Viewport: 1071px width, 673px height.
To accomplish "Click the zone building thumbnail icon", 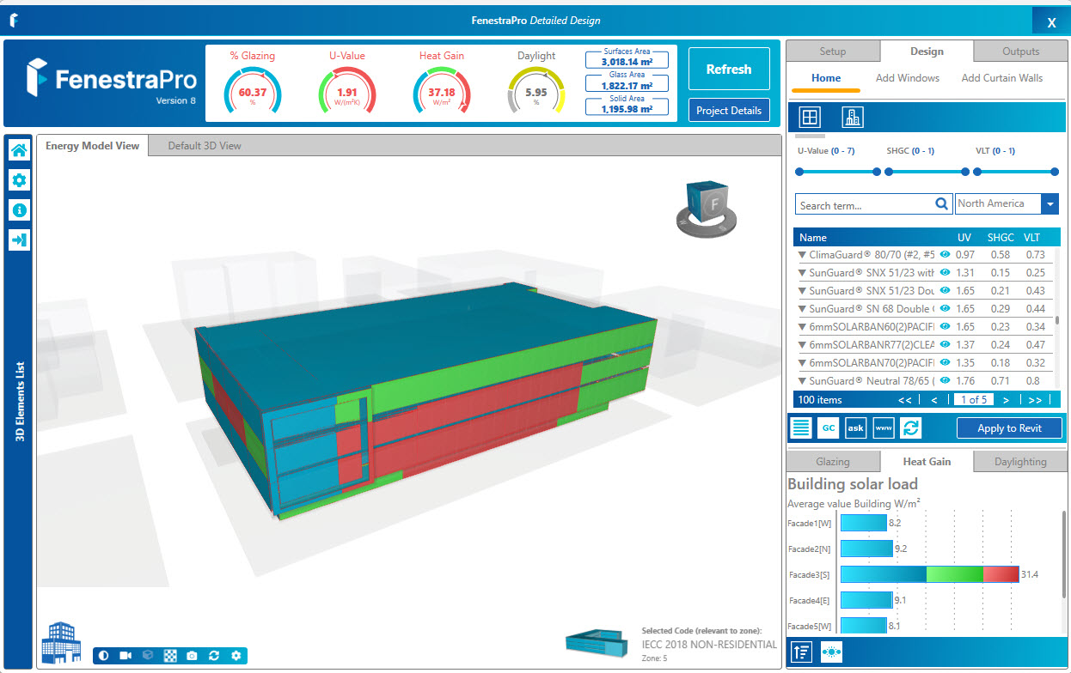I will click(597, 641).
